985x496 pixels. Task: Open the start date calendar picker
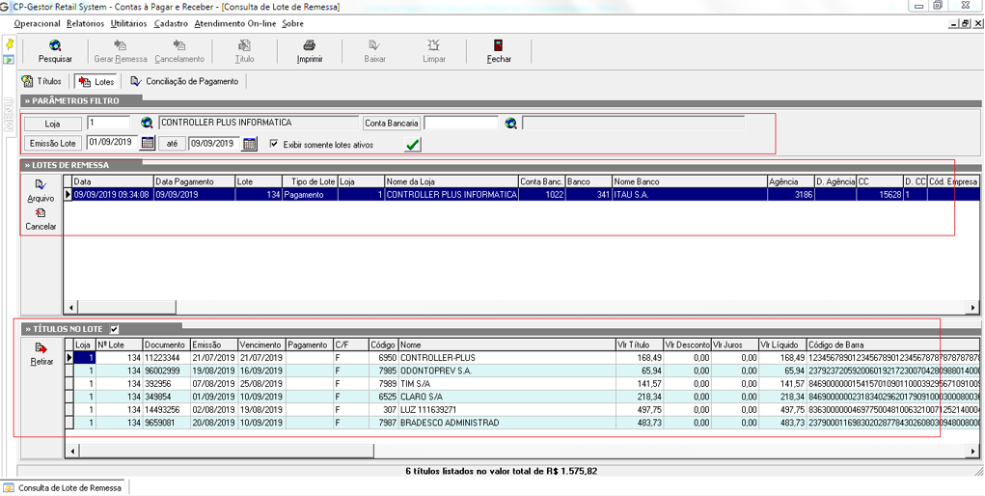(x=148, y=144)
